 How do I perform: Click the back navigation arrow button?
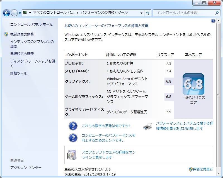coord(7,13)
